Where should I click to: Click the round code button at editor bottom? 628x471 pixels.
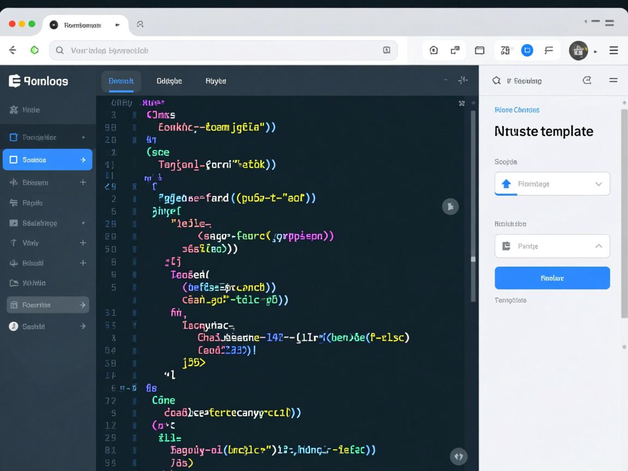pyautogui.click(x=458, y=456)
